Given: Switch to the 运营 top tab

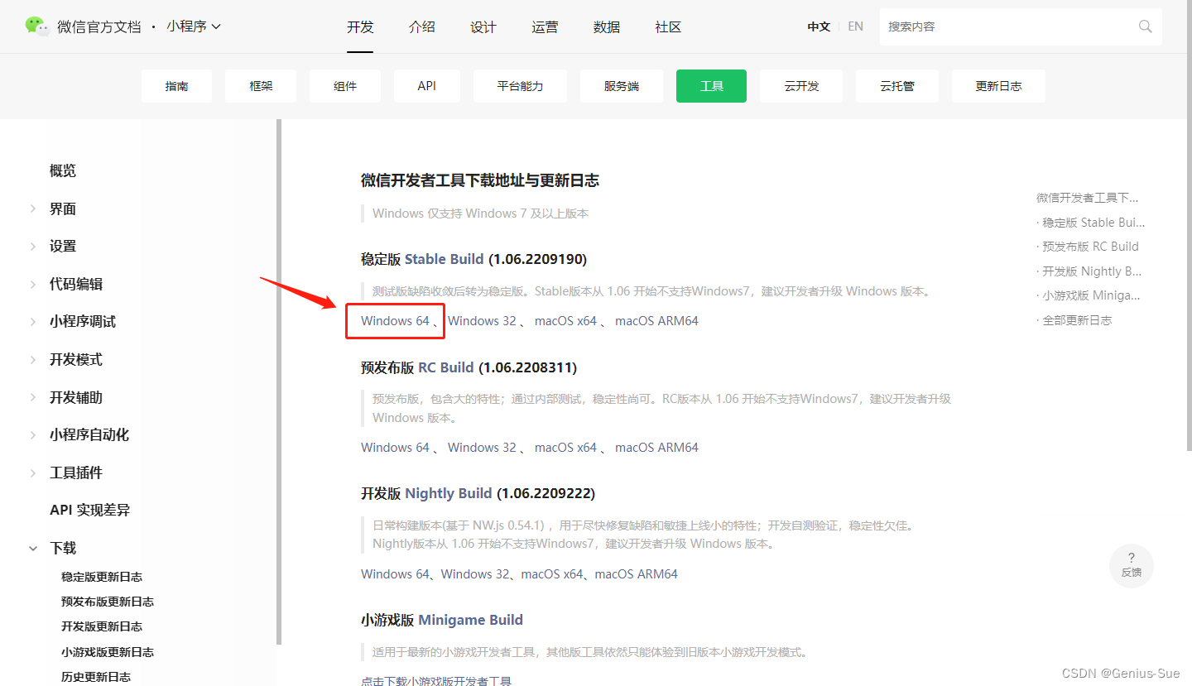Looking at the screenshot, I should pyautogui.click(x=545, y=26).
